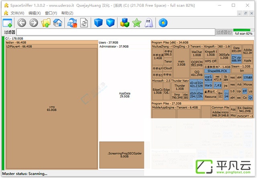
Task: Go forward with the right arrow icon
Action: click(x=34, y=22)
